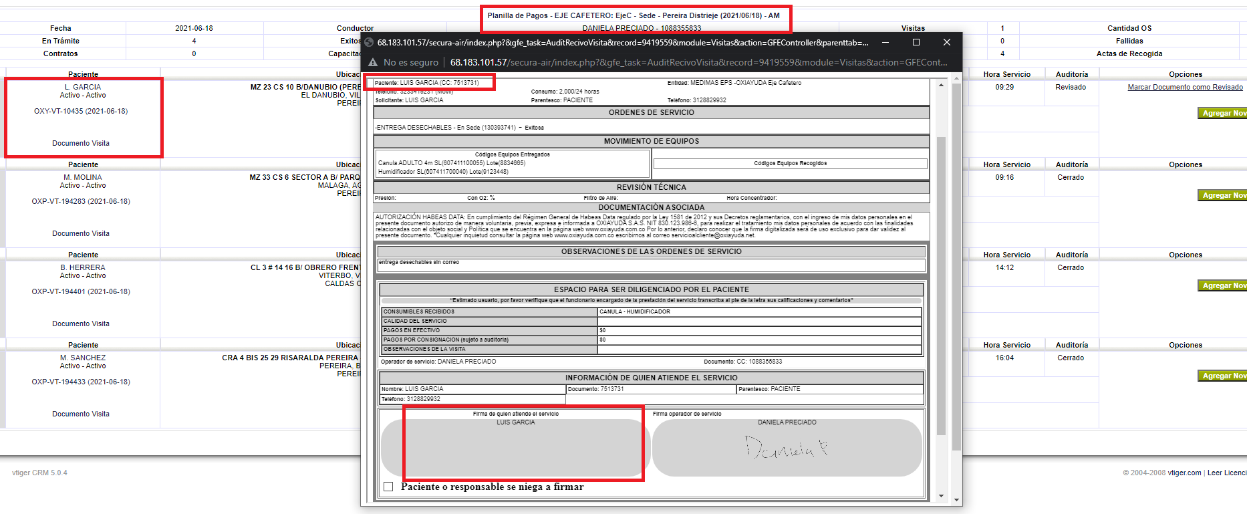Click the Actas de Recogida label

point(1129,53)
